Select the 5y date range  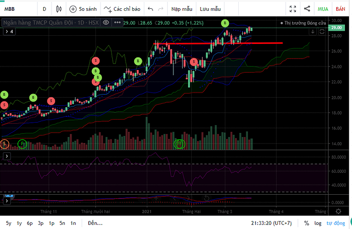tap(9, 223)
